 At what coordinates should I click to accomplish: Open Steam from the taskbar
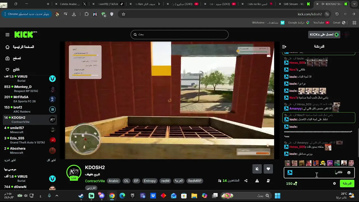click(81, 196)
